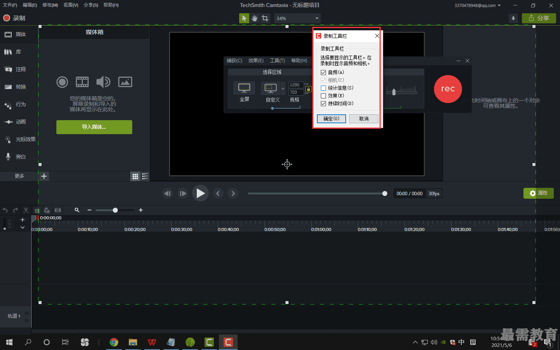Open the 编辑(E) menu
560x350 pixels.
click(30, 5)
